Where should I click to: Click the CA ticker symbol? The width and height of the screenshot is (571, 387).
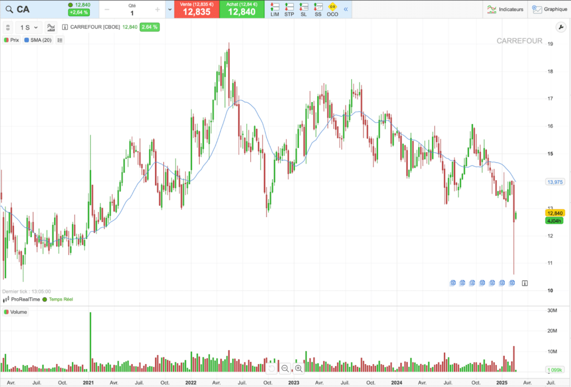[23, 9]
